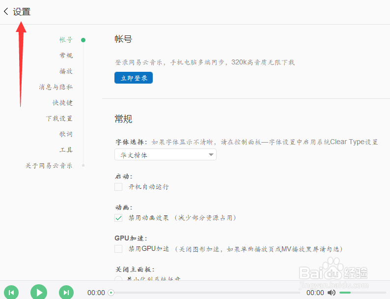The height and width of the screenshot is (299, 390).
Task: Skip to the next track
Action: (x=66, y=292)
